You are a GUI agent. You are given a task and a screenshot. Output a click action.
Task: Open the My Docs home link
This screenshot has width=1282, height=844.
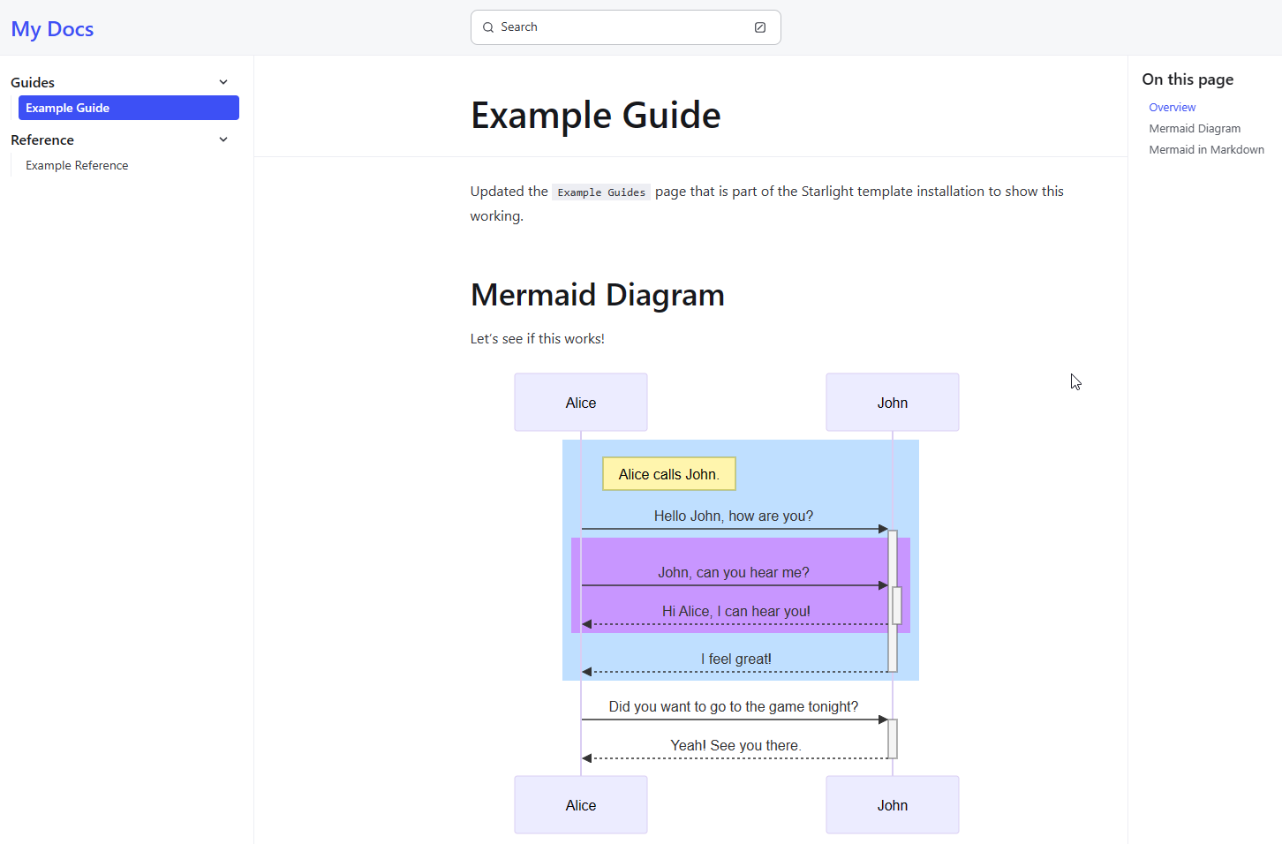(x=52, y=29)
